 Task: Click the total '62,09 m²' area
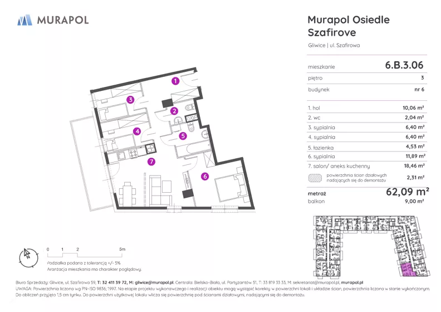coord(408,192)
